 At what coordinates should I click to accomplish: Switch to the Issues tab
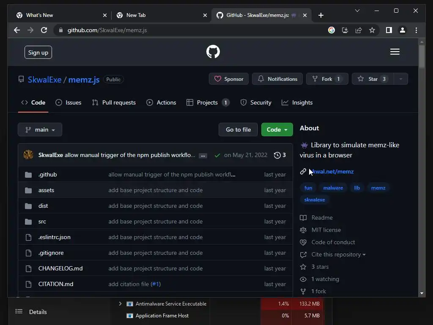[69, 102]
